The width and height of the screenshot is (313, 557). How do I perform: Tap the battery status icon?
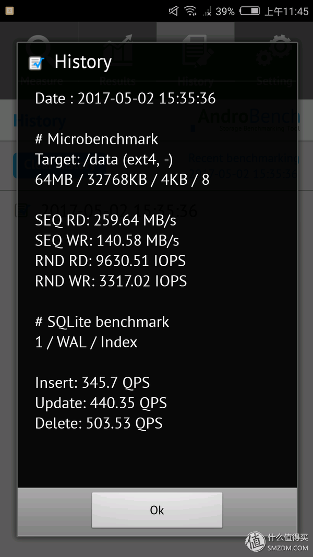(x=250, y=11)
